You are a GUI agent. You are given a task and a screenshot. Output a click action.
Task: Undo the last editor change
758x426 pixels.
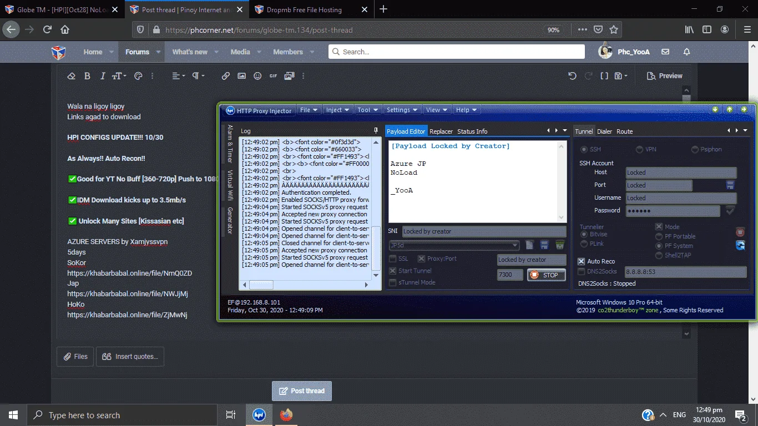572,76
